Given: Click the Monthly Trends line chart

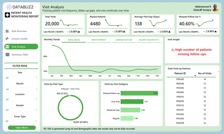Looking at the screenshot, I should [102, 60].
